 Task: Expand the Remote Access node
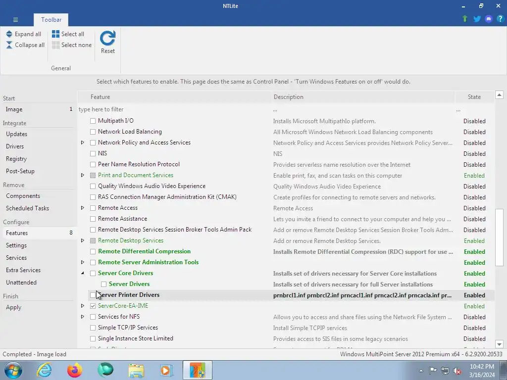pyautogui.click(x=83, y=208)
